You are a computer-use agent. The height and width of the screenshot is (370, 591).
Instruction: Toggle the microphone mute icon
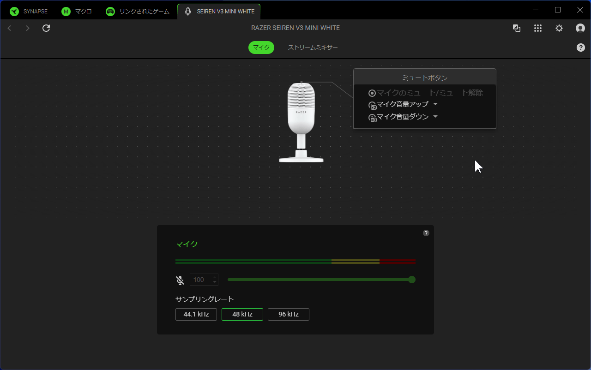pyautogui.click(x=180, y=280)
